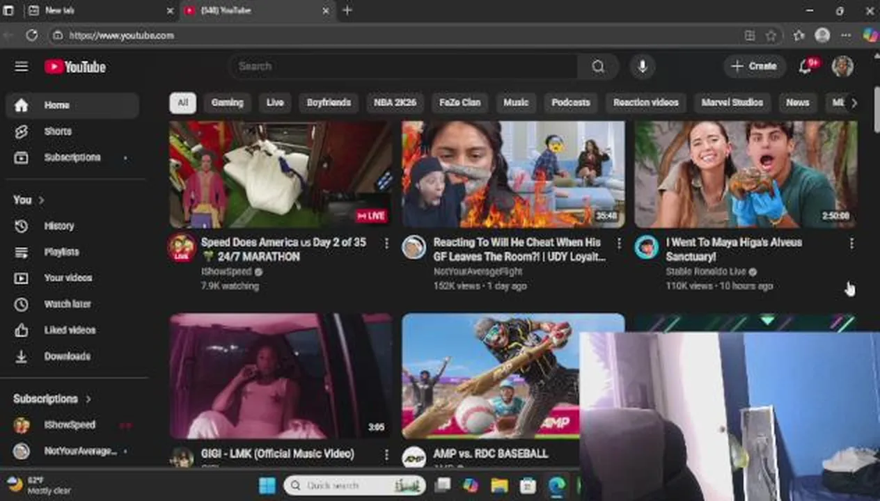Open the notifications bell
880x501 pixels.
coord(806,67)
